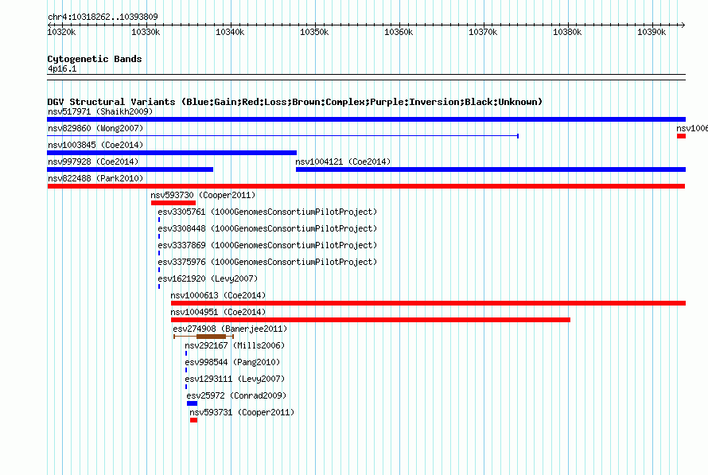Select the blue nsv1004121 gain bar
Image resolution: width=708 pixels, height=475 pixels.
pos(491,169)
